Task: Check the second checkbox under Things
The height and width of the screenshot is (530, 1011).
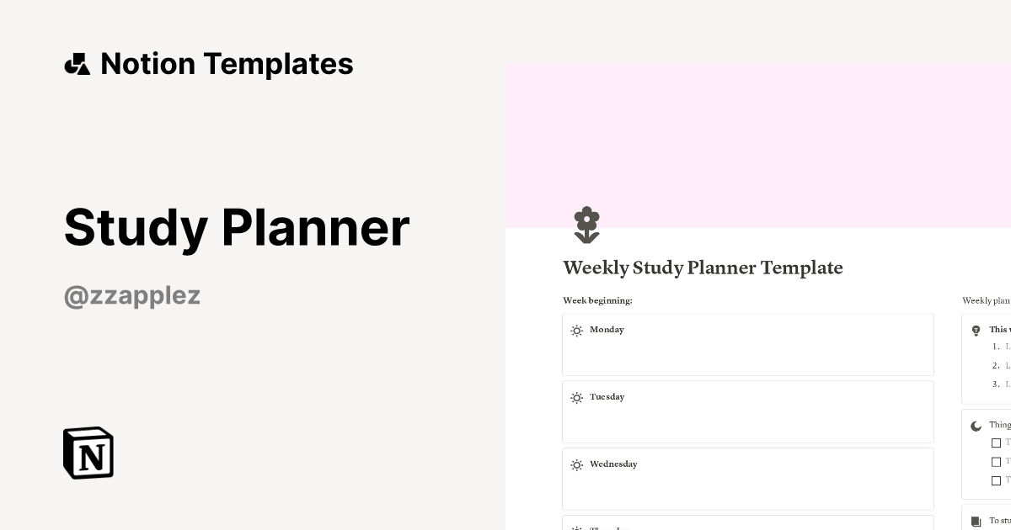Action: [997, 461]
